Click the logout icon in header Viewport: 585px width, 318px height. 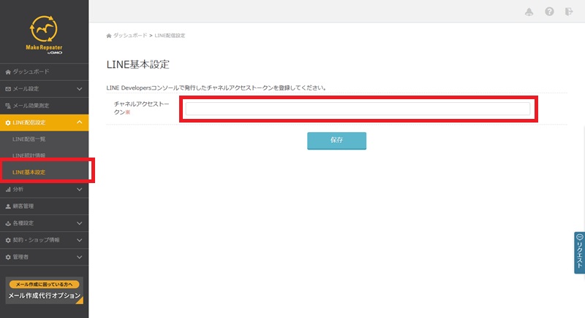tap(569, 12)
